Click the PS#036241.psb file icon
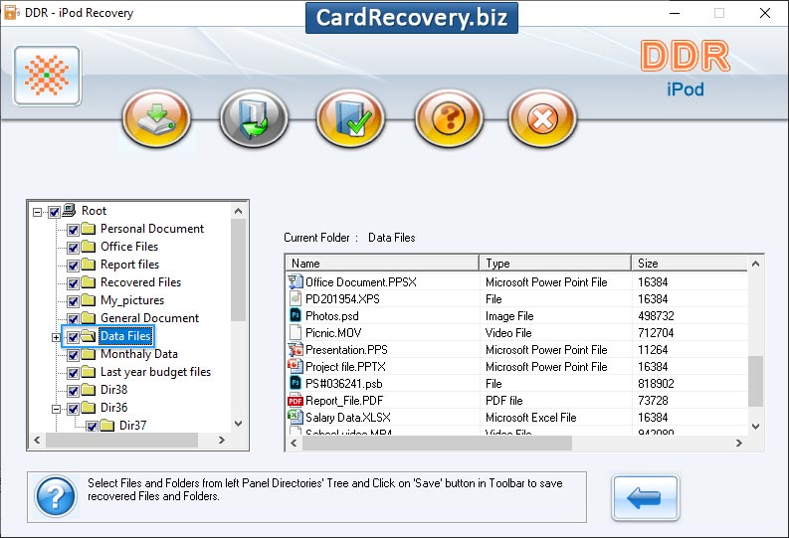The image size is (789, 538). [x=296, y=383]
